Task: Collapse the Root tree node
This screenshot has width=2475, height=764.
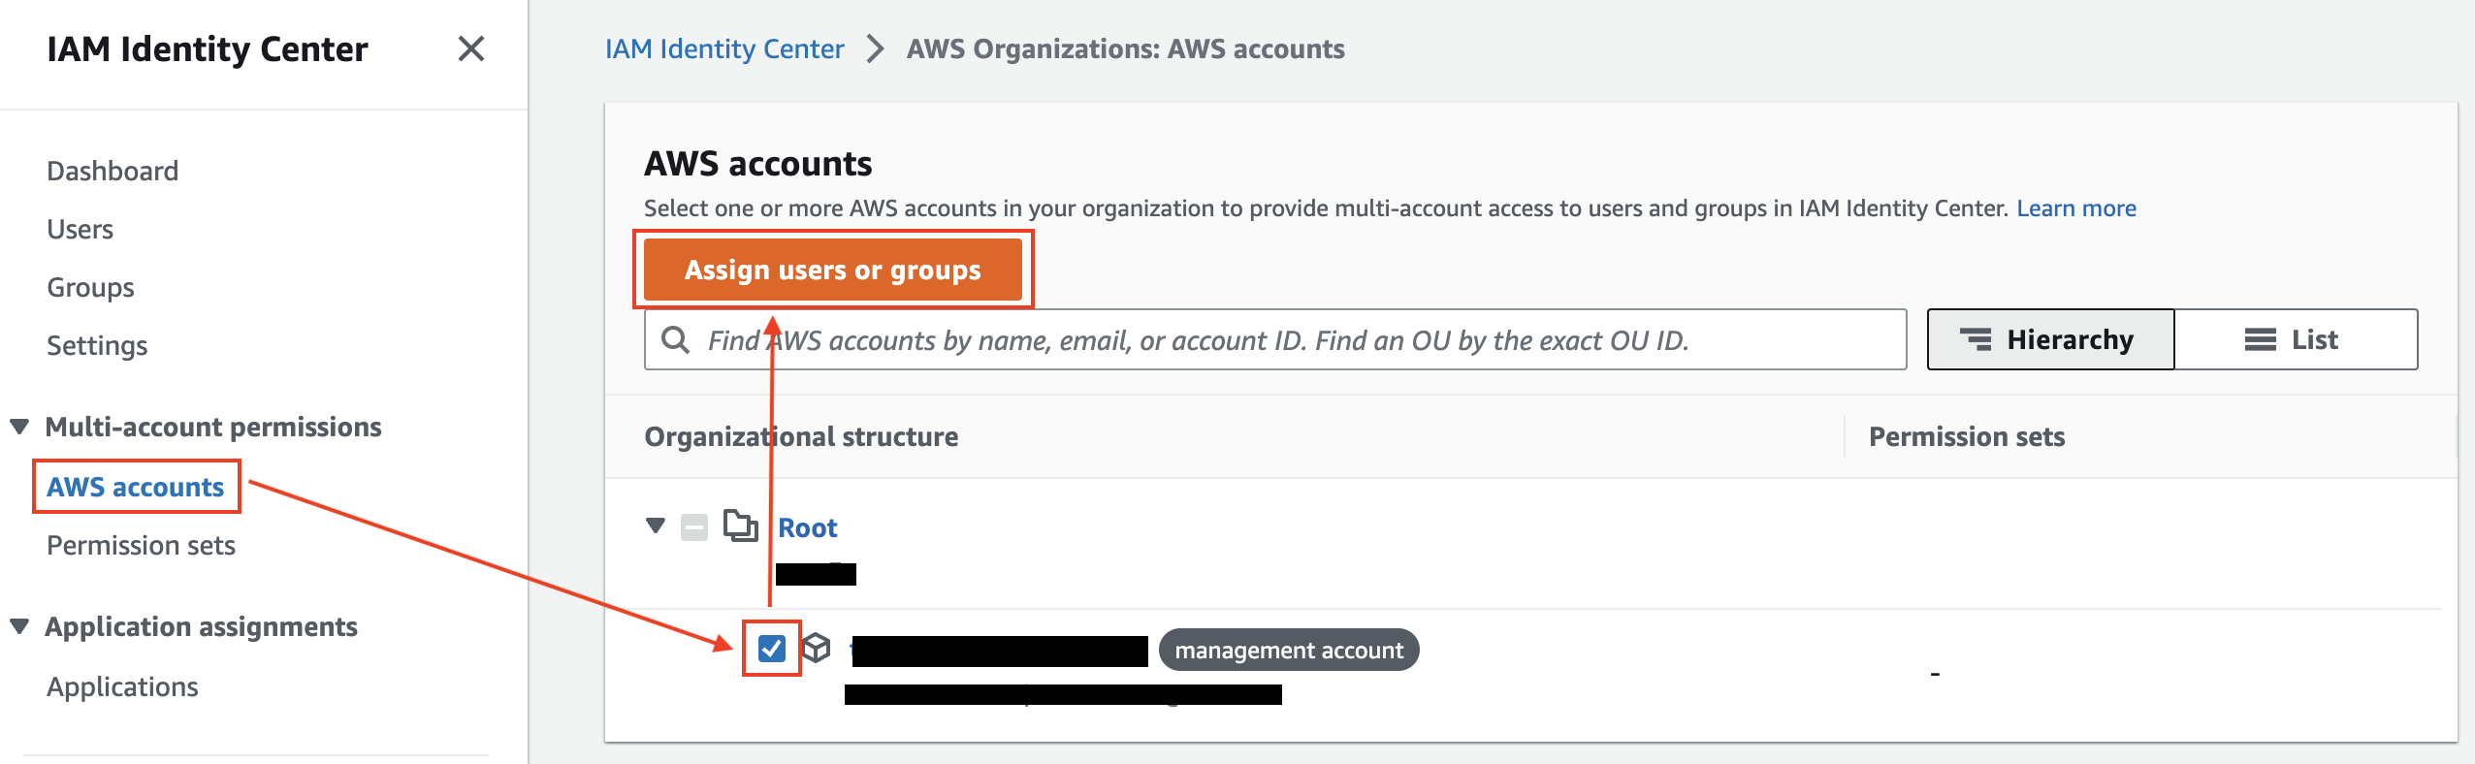Action: coord(656,525)
